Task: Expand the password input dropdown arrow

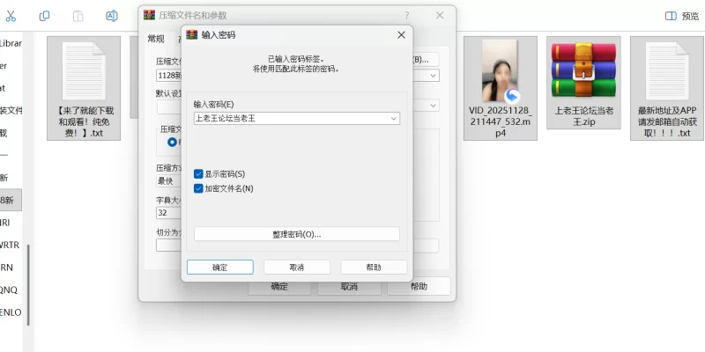Action: 394,118
